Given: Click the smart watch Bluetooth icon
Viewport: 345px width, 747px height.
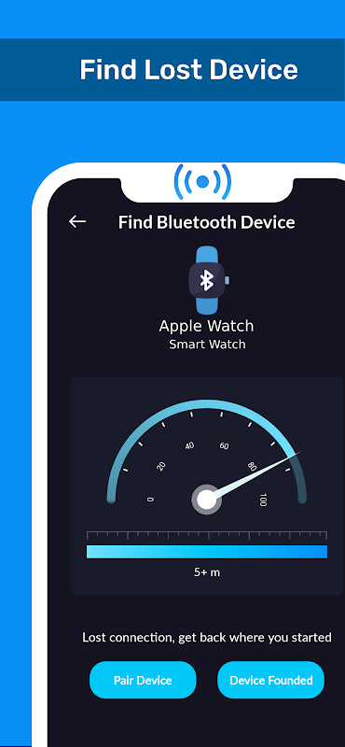Looking at the screenshot, I should 208,280.
